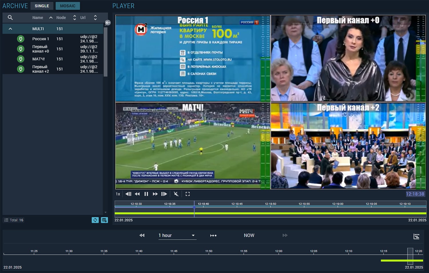Screen dimensions: 429x273
Task: Open the table columns settings icon
Action: click(x=104, y=220)
